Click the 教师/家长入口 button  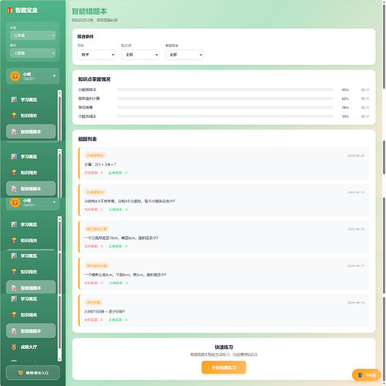tap(33, 373)
